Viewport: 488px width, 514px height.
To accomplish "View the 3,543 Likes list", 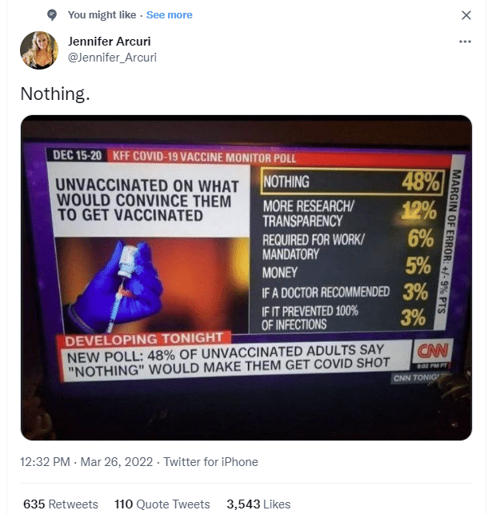I will (258, 504).
